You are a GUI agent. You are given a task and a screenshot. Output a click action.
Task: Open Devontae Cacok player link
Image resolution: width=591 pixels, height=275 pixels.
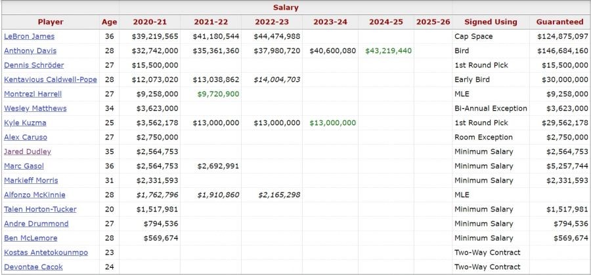pos(33,266)
